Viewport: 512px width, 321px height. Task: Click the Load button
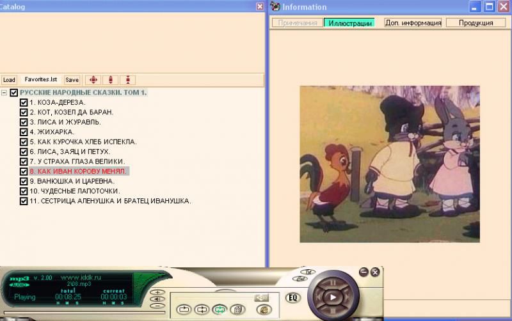[9, 80]
